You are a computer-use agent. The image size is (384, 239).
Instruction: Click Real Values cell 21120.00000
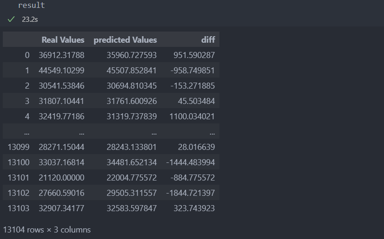point(61,178)
